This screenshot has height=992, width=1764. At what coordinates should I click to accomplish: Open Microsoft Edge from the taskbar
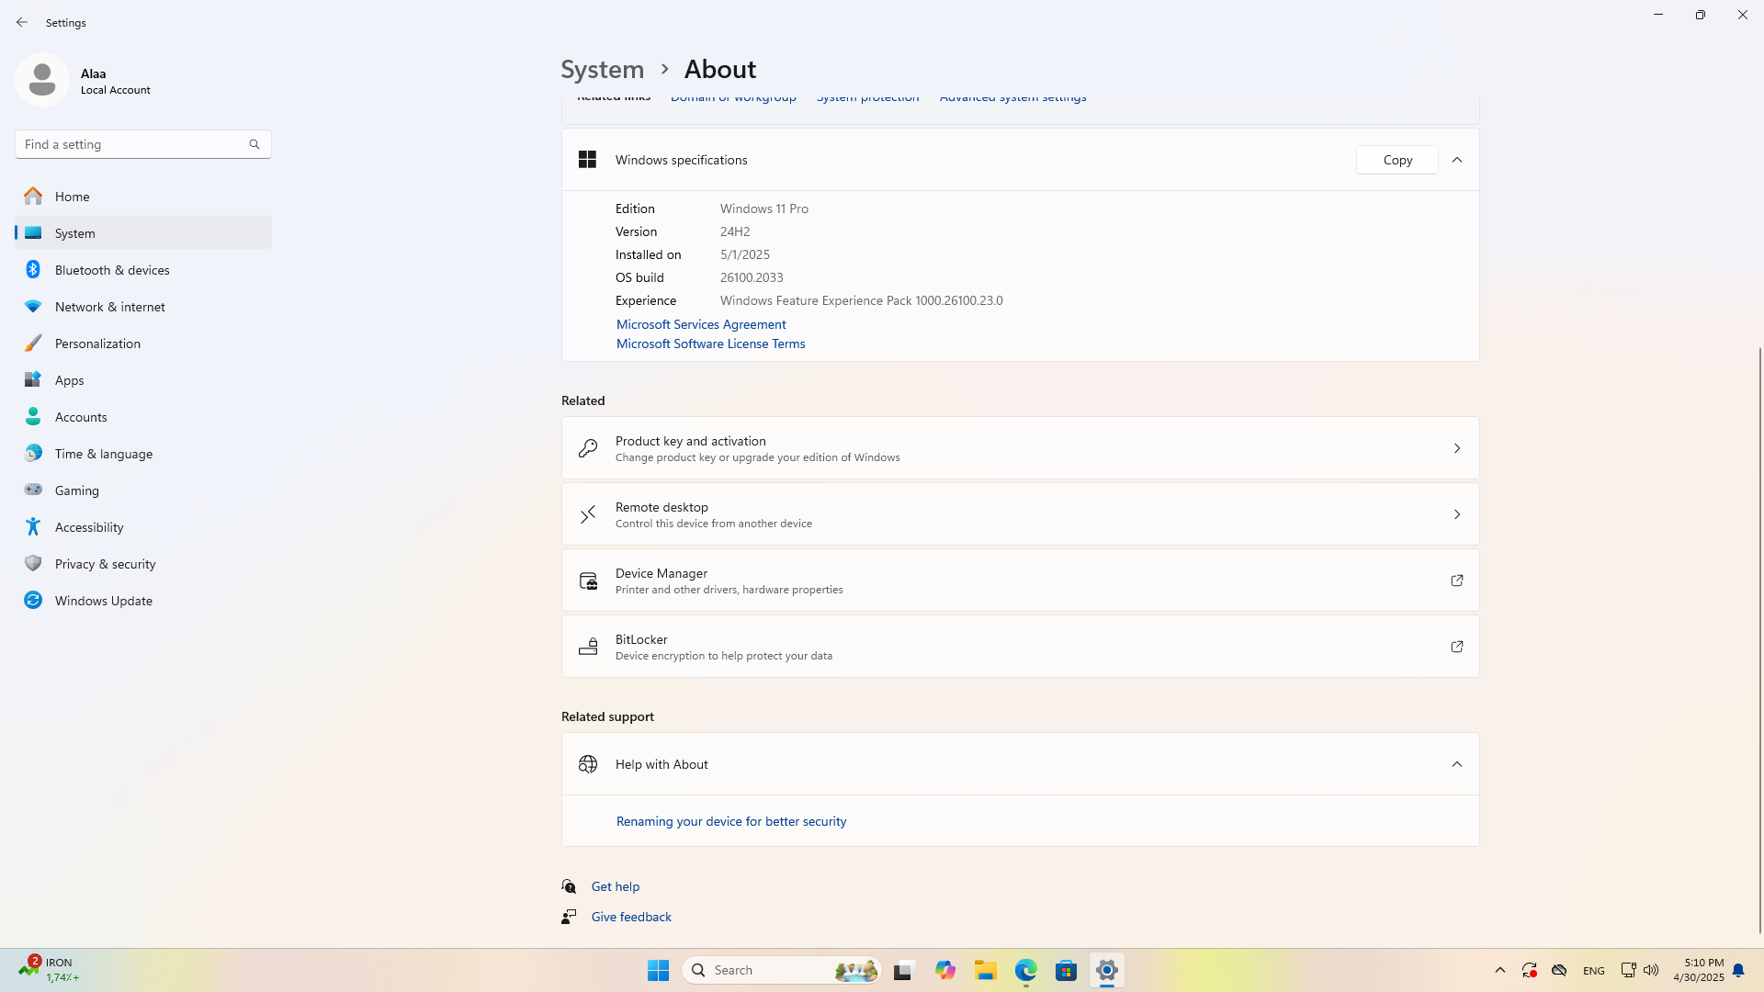click(1026, 970)
